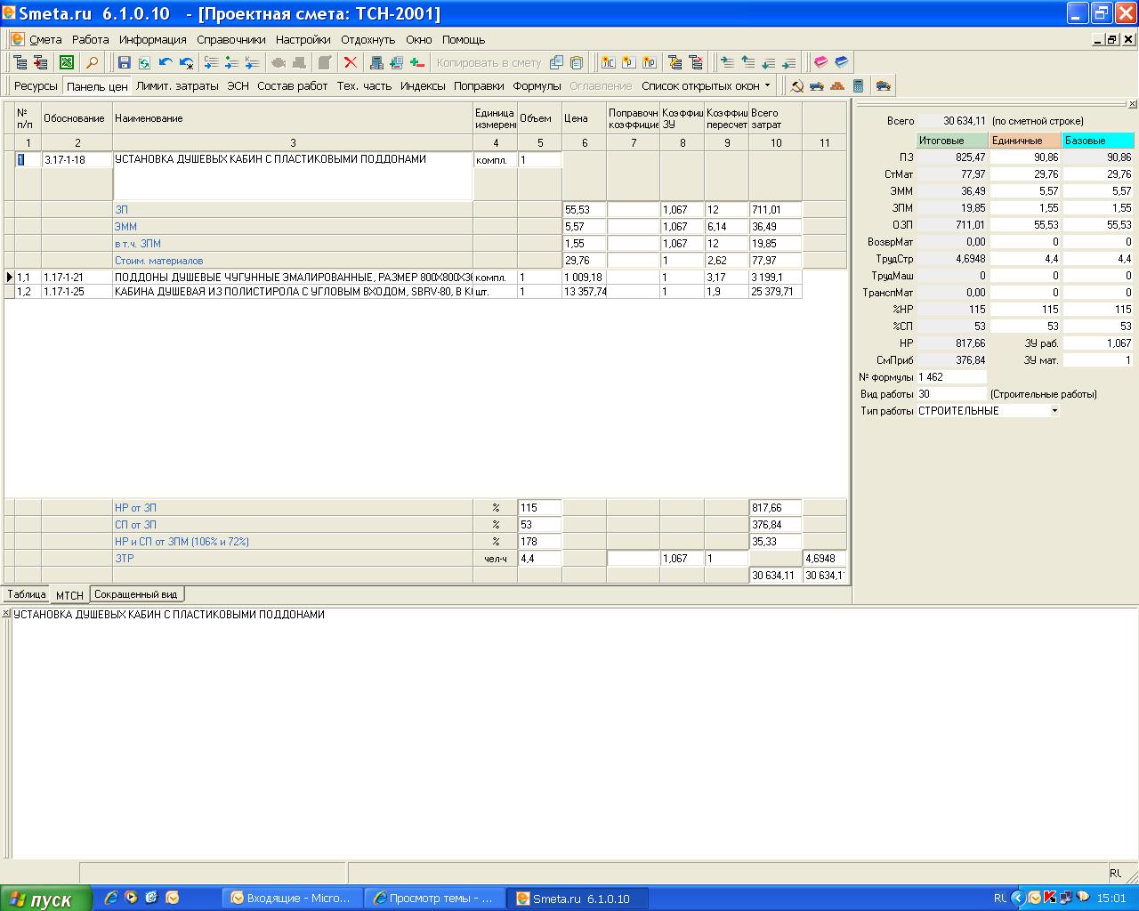Image resolution: width=1139 pixels, height=911 pixels.
Task: Click the НР от ЗП percent field showing 115
Action: coord(540,508)
